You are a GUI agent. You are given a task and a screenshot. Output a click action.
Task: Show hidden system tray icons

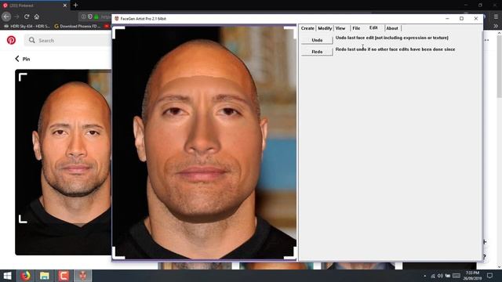click(x=425, y=276)
